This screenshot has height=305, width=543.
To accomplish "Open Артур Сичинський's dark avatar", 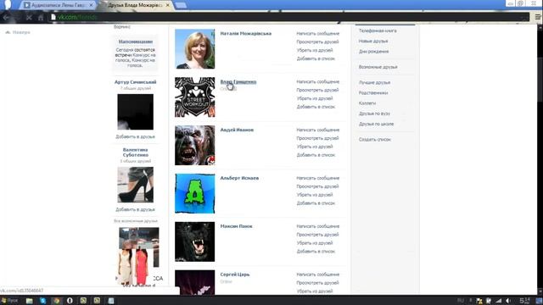I will [x=136, y=112].
